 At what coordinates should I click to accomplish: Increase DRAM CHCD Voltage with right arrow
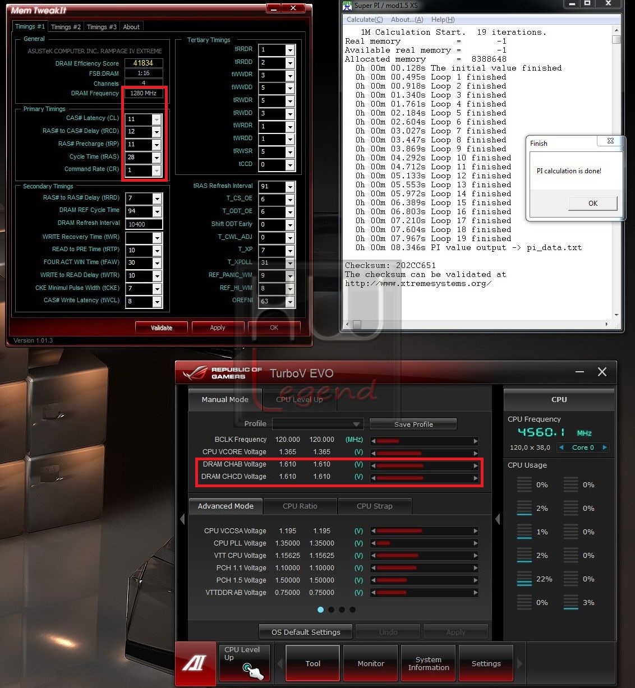pyautogui.click(x=476, y=478)
